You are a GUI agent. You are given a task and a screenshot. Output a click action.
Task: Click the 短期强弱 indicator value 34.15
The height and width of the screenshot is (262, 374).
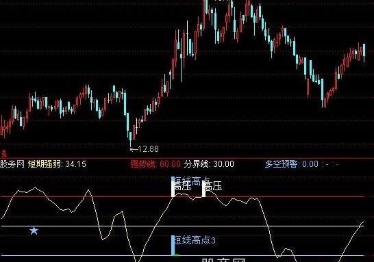(x=57, y=164)
